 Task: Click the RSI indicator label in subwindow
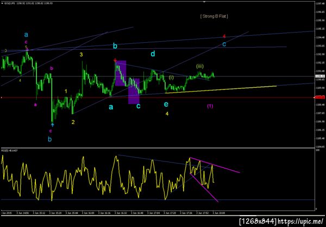[x=10, y=151]
